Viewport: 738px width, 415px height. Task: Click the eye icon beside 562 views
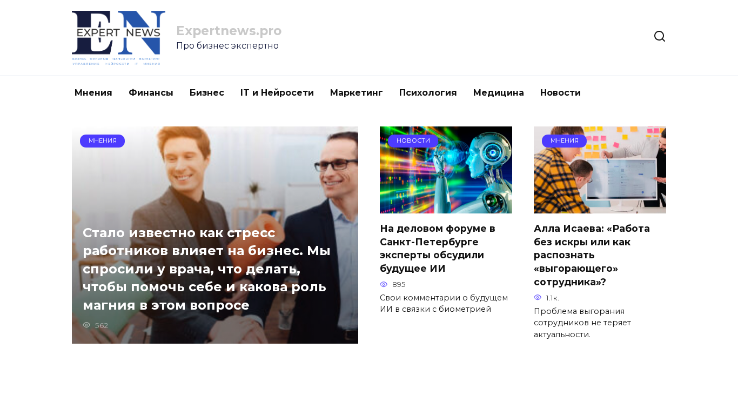click(86, 325)
